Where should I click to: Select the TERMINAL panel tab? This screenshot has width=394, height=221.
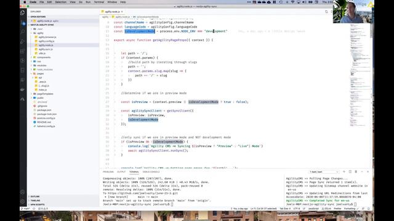[134, 172]
